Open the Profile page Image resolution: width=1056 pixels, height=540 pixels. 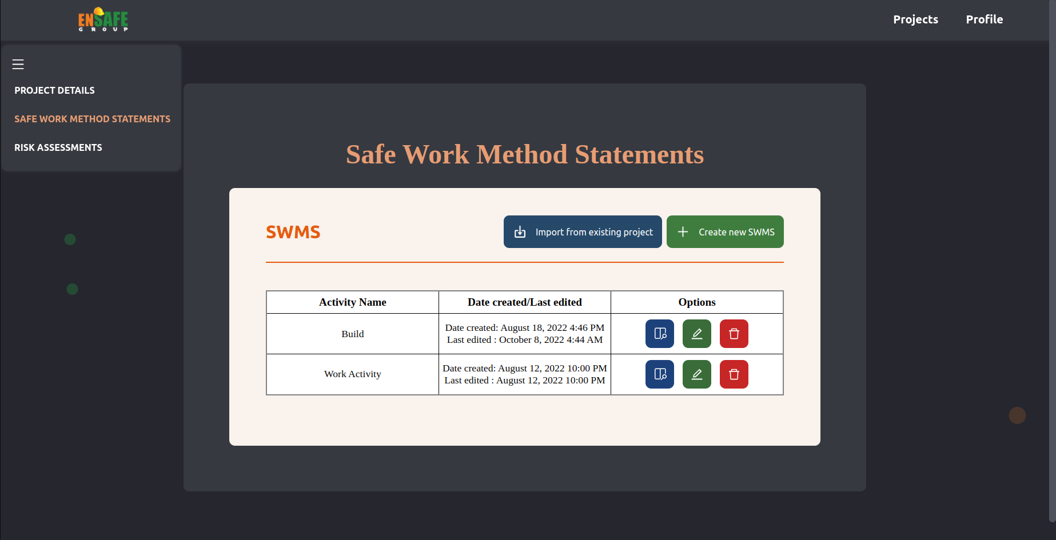984,19
